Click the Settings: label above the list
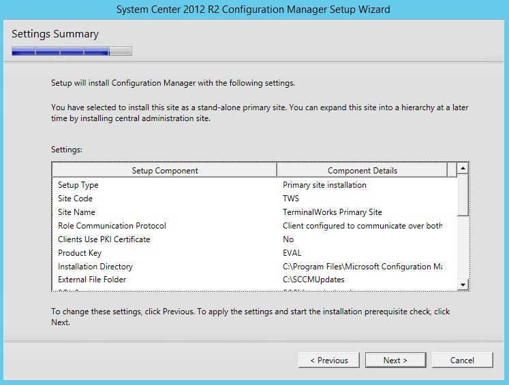 click(67, 150)
